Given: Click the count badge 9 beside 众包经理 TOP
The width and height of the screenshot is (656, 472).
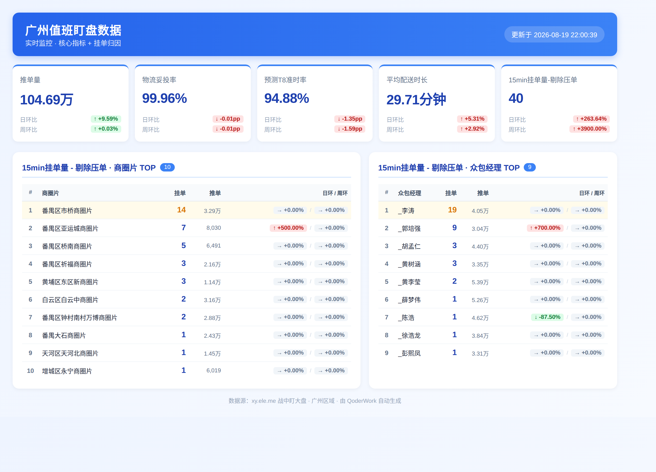Looking at the screenshot, I should click(530, 167).
